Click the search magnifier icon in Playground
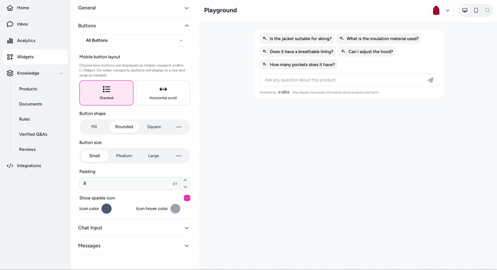 click(488, 10)
